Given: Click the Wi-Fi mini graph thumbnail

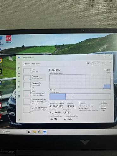Looking at the screenshot, I should pyautogui.click(x=27, y=93).
